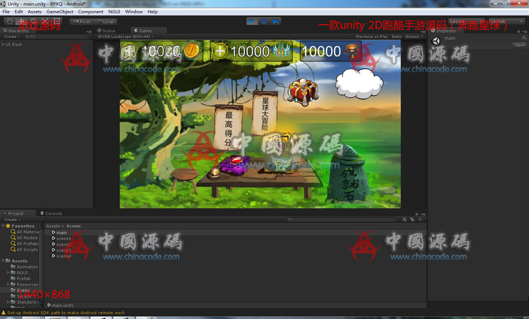Select the scene3 asset
Viewport: 529px width, 319px height.
click(x=61, y=250)
